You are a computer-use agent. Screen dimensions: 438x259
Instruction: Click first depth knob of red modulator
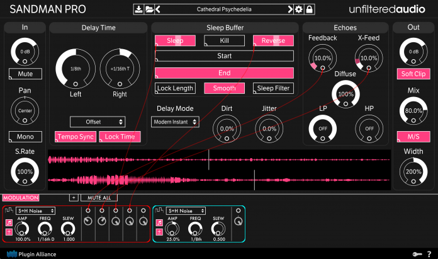(x=88, y=221)
